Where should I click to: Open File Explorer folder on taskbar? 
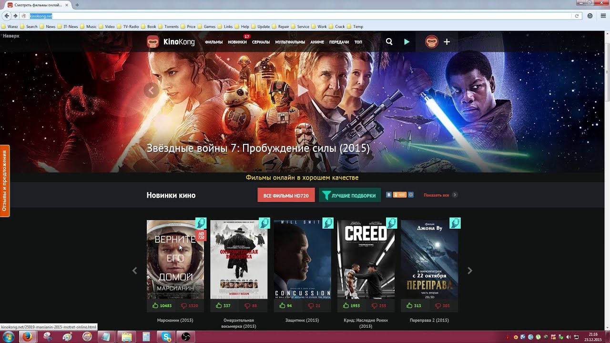point(126,337)
